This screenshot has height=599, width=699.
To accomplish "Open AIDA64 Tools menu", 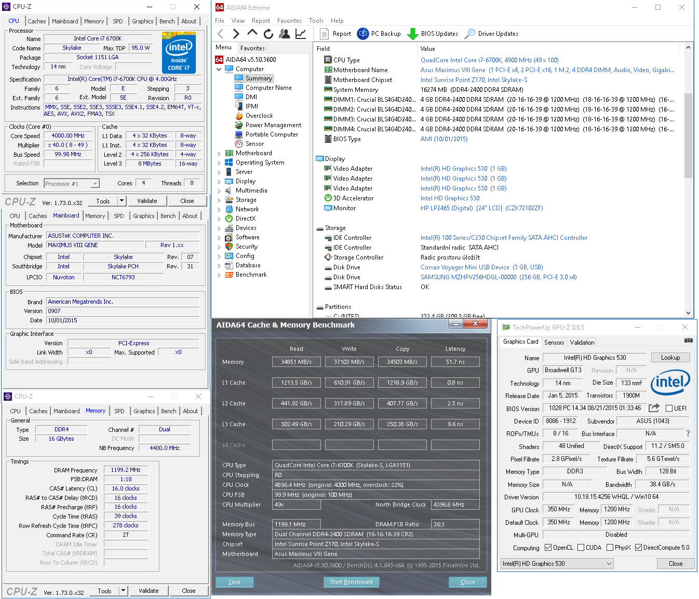I will click(316, 21).
